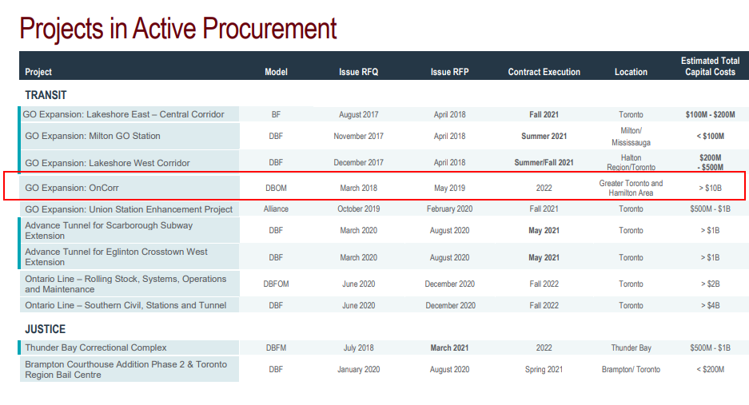Image resolution: width=749 pixels, height=405 pixels.
Task: Click the JUSTICE section heading
Action: click(45, 329)
